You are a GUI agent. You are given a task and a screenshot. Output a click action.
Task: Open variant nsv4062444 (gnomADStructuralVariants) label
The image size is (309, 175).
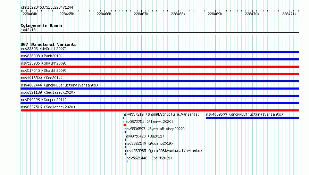(x=59, y=85)
